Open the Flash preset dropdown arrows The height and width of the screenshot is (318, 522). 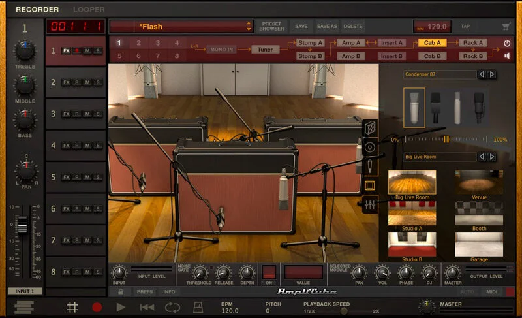click(x=249, y=26)
